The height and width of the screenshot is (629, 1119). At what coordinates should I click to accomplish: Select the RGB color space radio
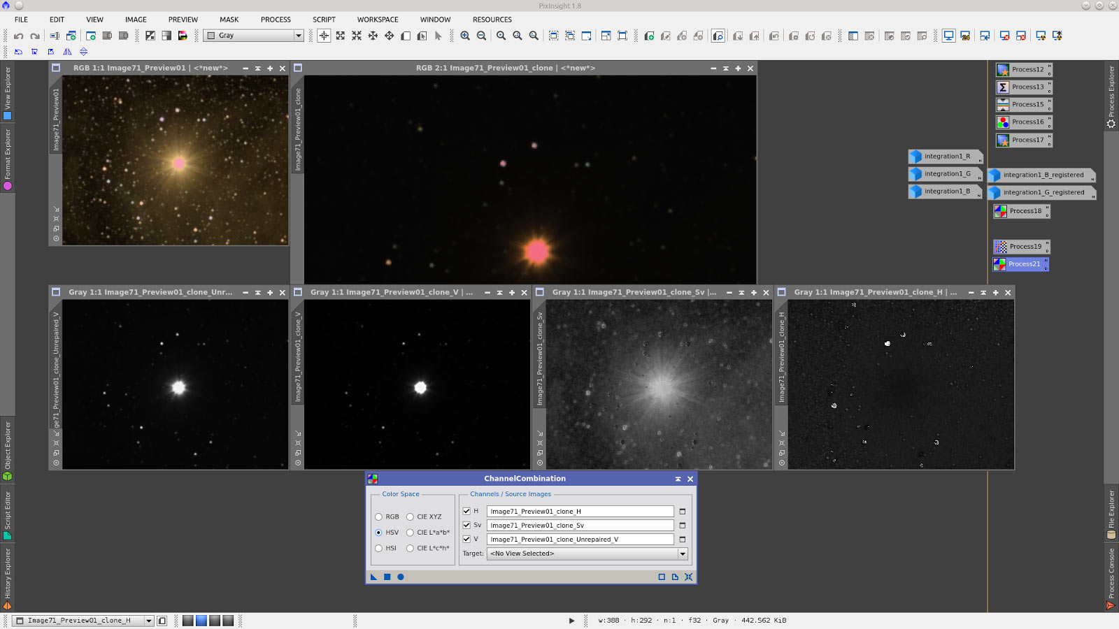379,517
